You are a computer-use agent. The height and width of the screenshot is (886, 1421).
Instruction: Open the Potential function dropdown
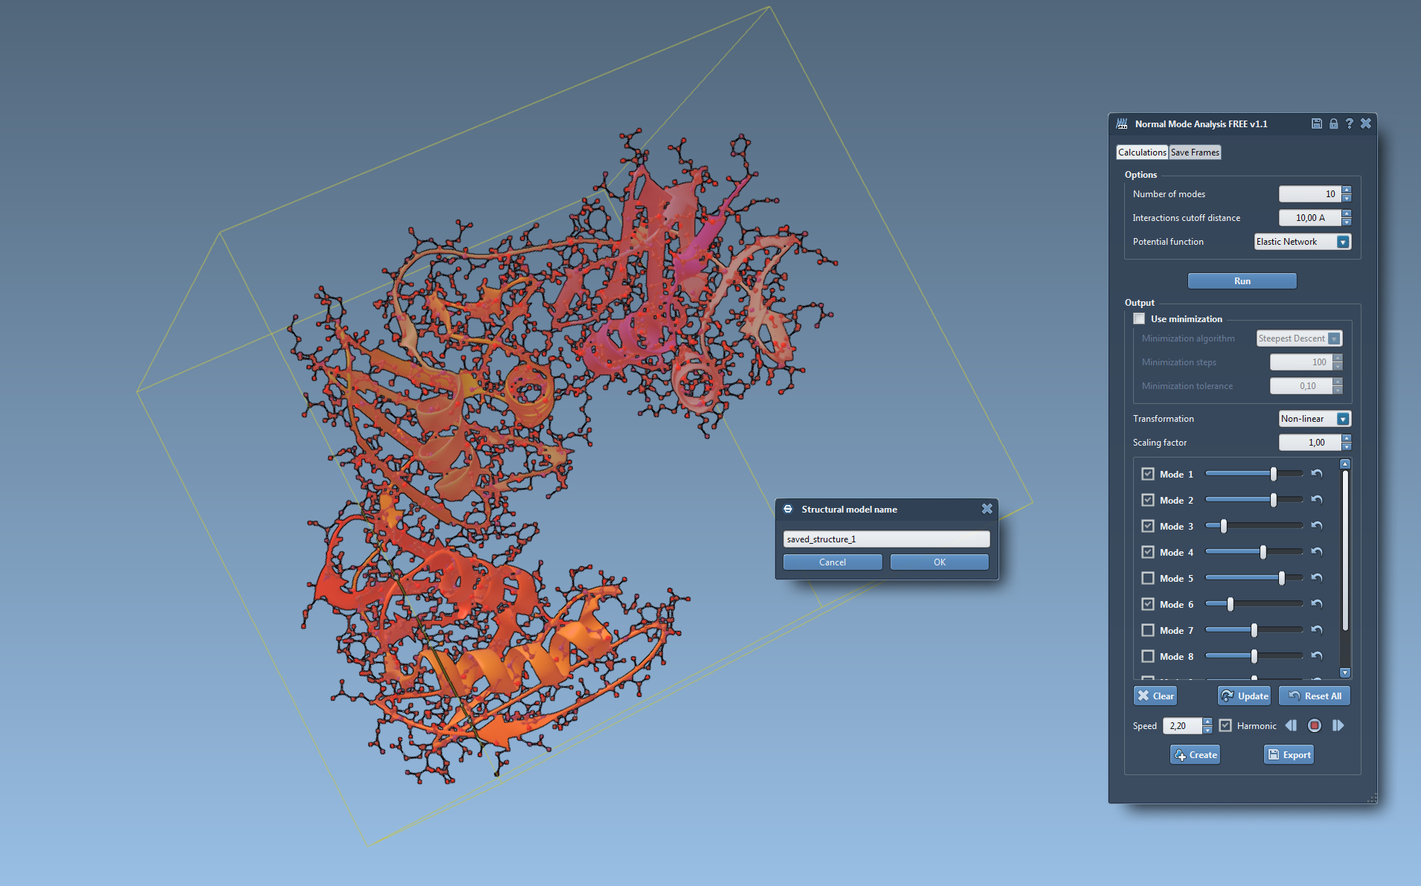point(1342,242)
